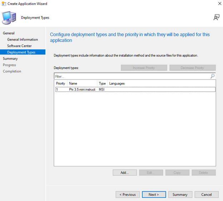Go back with the Previous button
This screenshot has width=223, height=201.
pos(128,195)
